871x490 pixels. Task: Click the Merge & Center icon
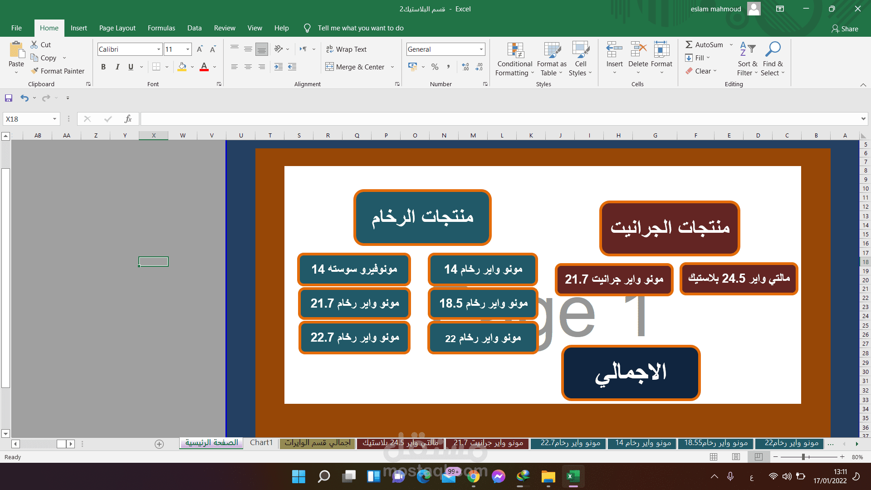tap(329, 67)
